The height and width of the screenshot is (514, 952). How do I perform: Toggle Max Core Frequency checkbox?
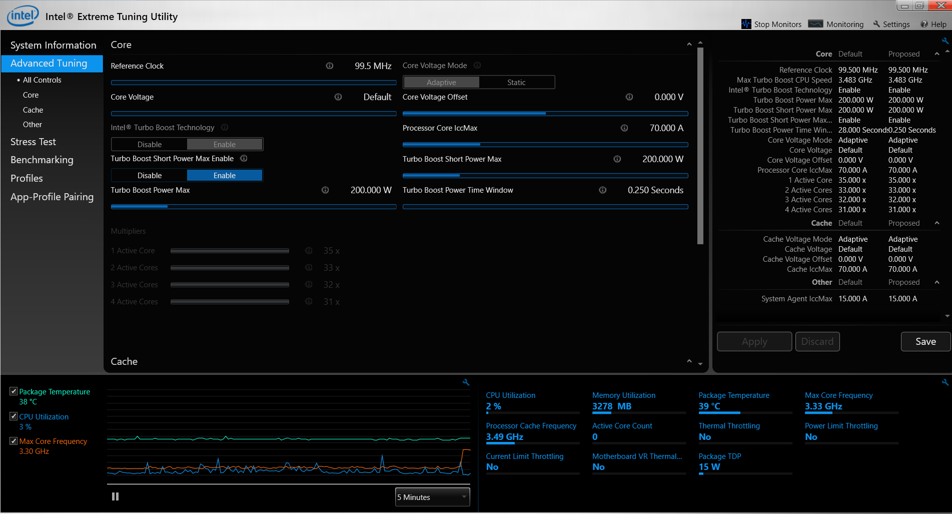tap(14, 441)
